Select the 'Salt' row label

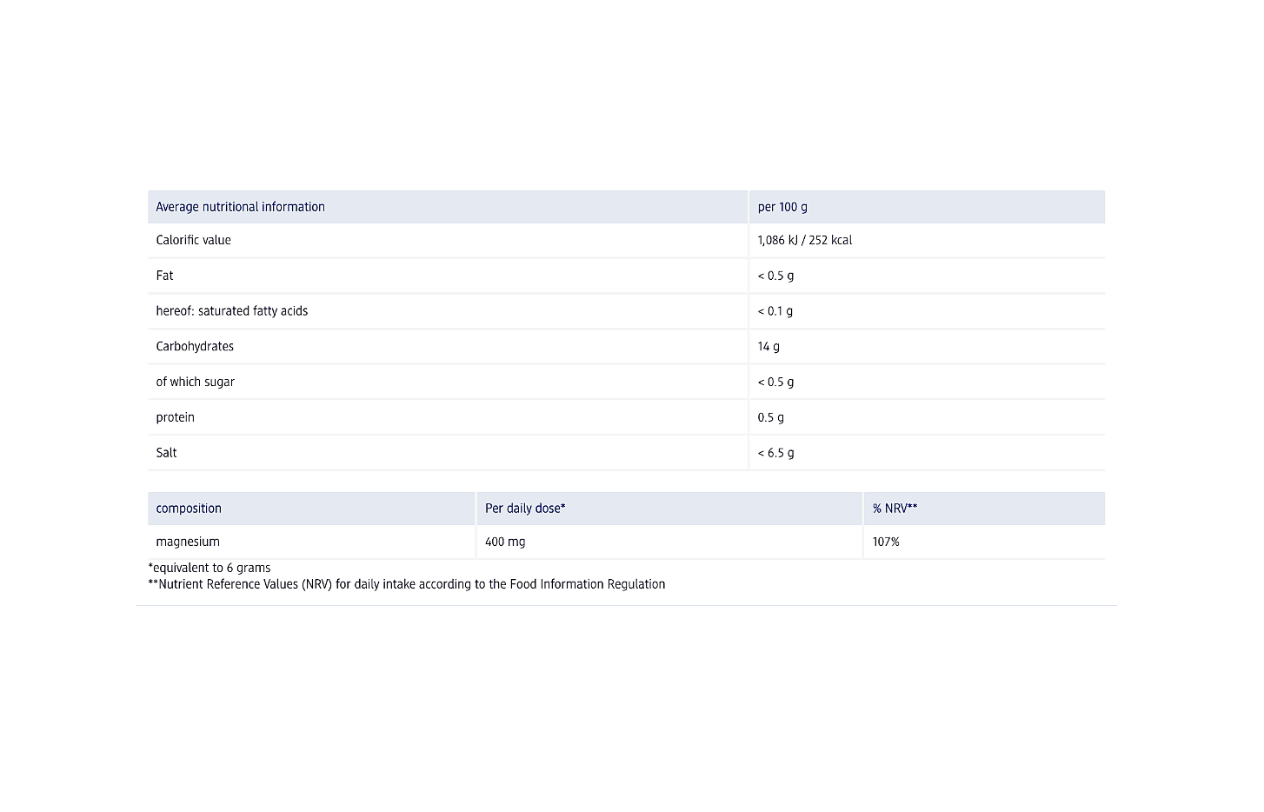coord(166,453)
